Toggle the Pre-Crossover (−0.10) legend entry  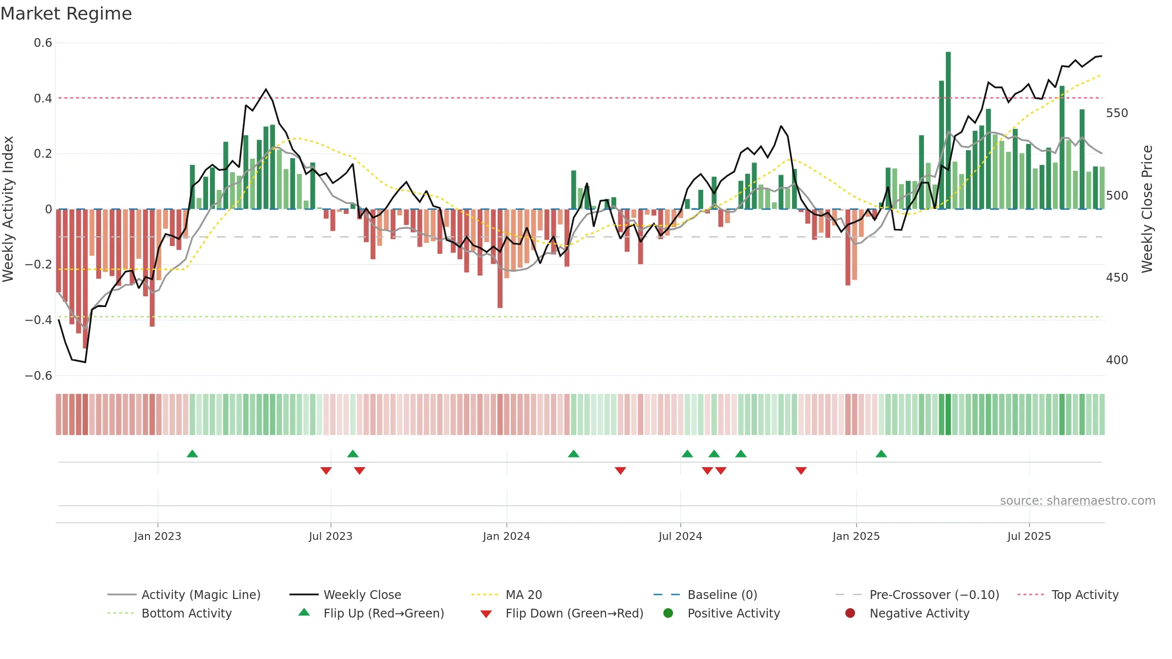[918, 595]
